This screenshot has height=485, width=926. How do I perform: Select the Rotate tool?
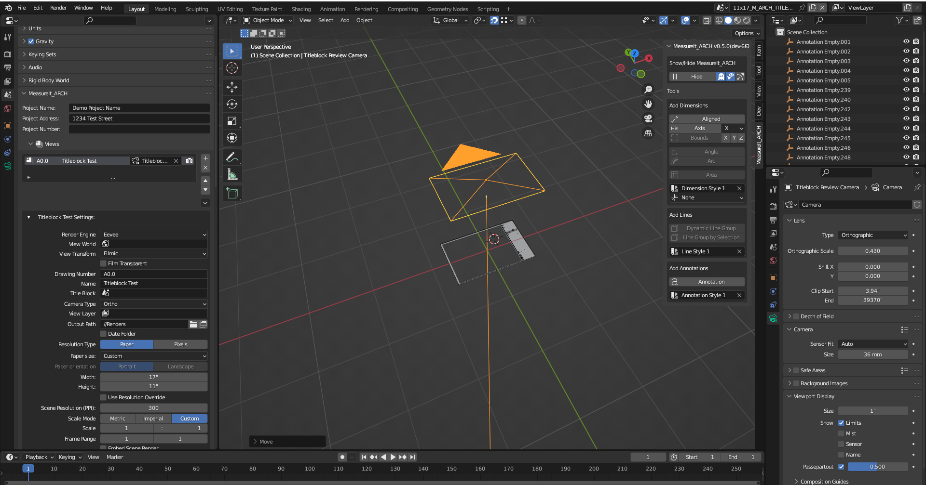point(232,104)
